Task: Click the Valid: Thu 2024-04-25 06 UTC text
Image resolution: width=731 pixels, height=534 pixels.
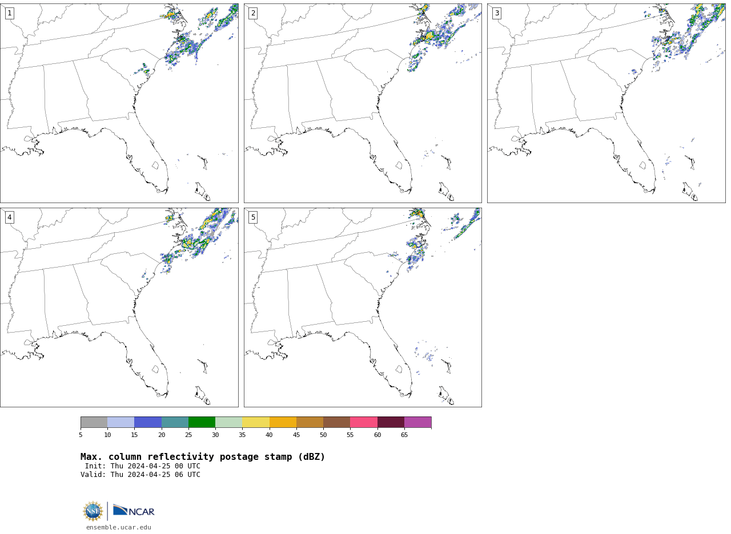Action: coord(140,475)
